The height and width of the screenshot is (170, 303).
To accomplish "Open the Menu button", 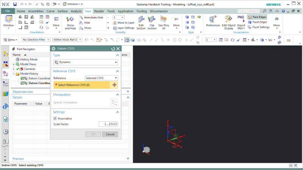I will coord(11,40).
